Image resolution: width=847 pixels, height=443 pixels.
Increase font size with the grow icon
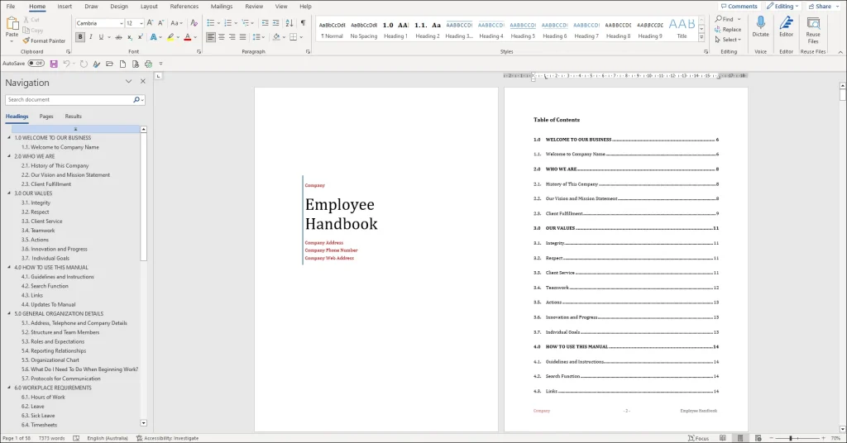click(x=151, y=23)
